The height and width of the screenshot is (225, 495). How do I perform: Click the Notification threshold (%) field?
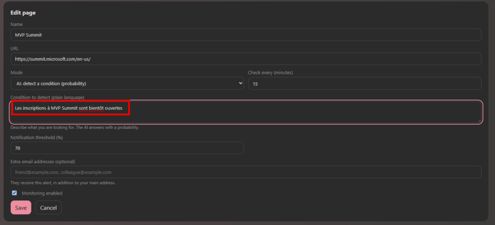127,148
